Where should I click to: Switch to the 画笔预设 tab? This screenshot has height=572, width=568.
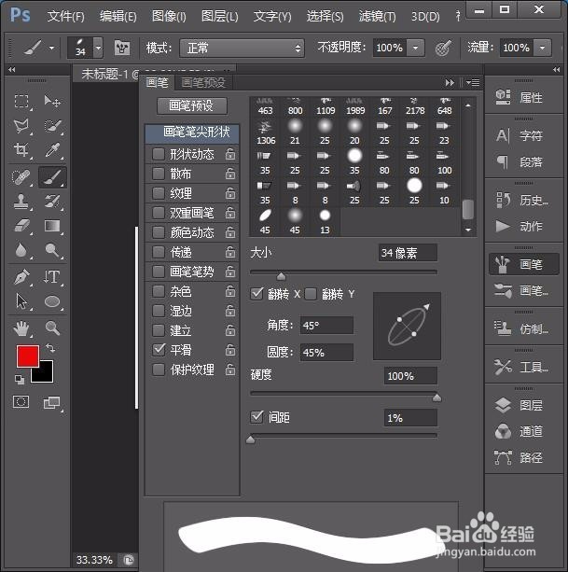coord(203,83)
